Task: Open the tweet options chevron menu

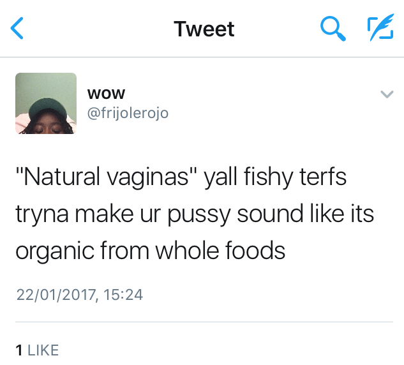Action: (x=386, y=94)
